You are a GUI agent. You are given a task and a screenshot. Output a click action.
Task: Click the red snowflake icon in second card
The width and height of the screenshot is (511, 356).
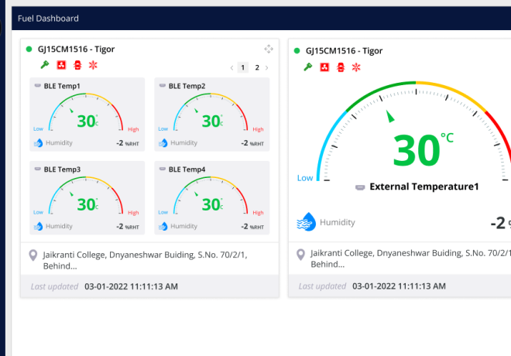(x=356, y=67)
